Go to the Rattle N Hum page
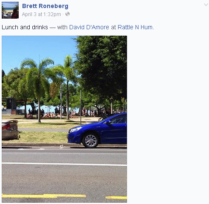The width and height of the screenshot is (209, 204). 135,27
